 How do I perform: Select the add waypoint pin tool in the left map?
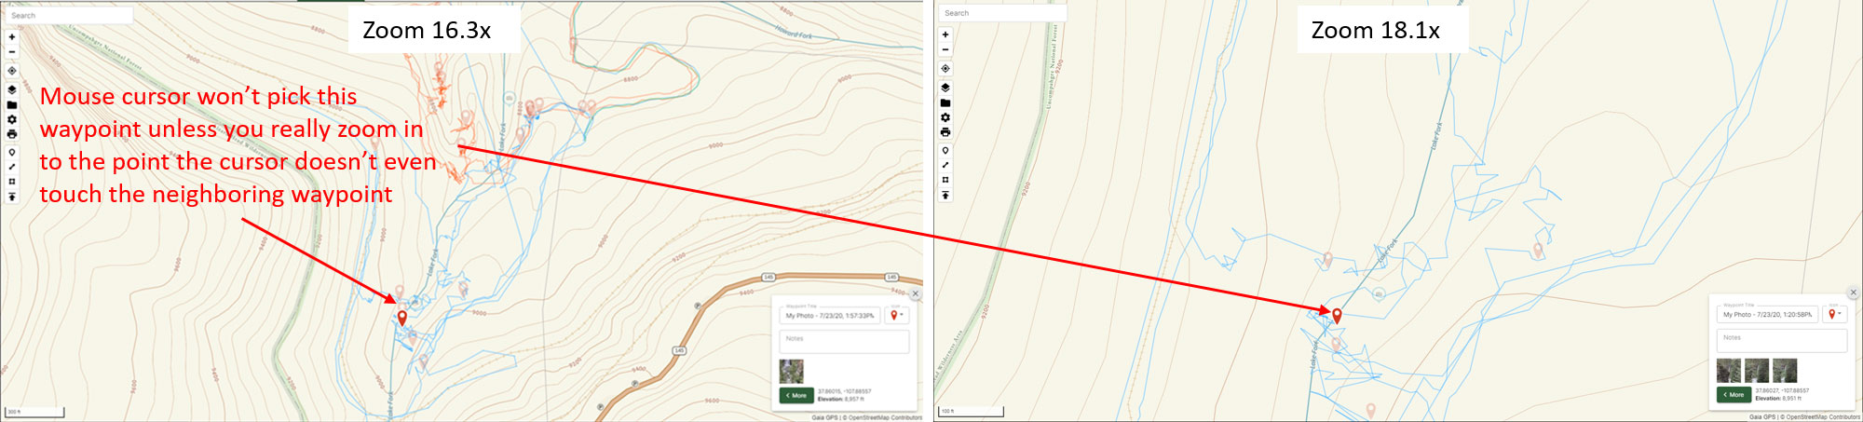click(x=12, y=152)
